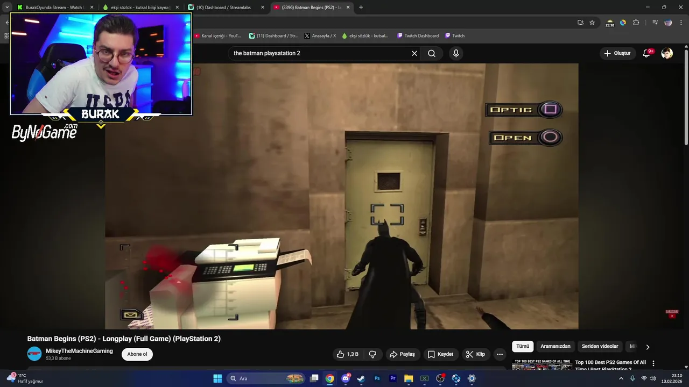
Task: Open Google Chrome from the taskbar
Action: click(330, 378)
